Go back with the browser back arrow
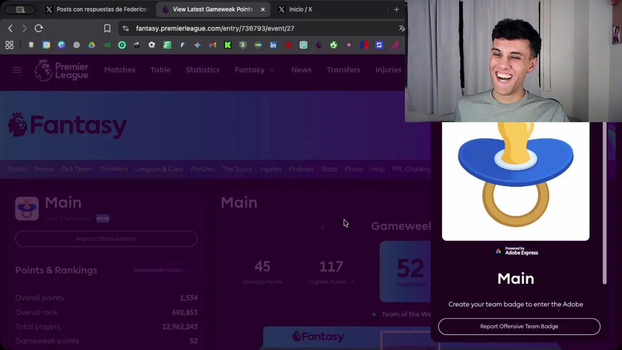The width and height of the screenshot is (622, 350). click(11, 28)
